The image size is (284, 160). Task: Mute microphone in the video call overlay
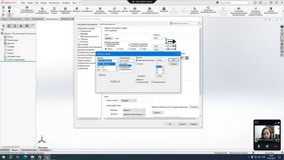[259, 146]
